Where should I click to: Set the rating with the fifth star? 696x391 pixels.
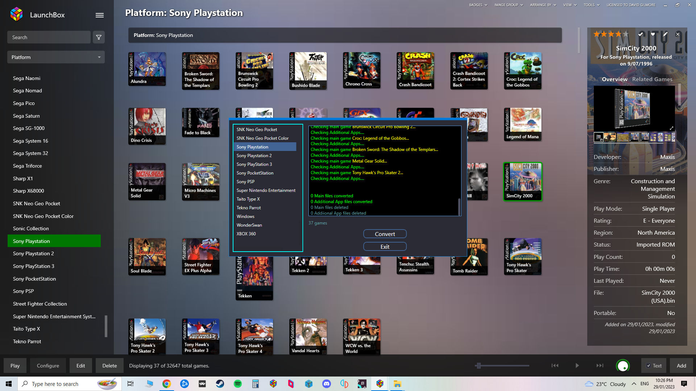click(626, 34)
